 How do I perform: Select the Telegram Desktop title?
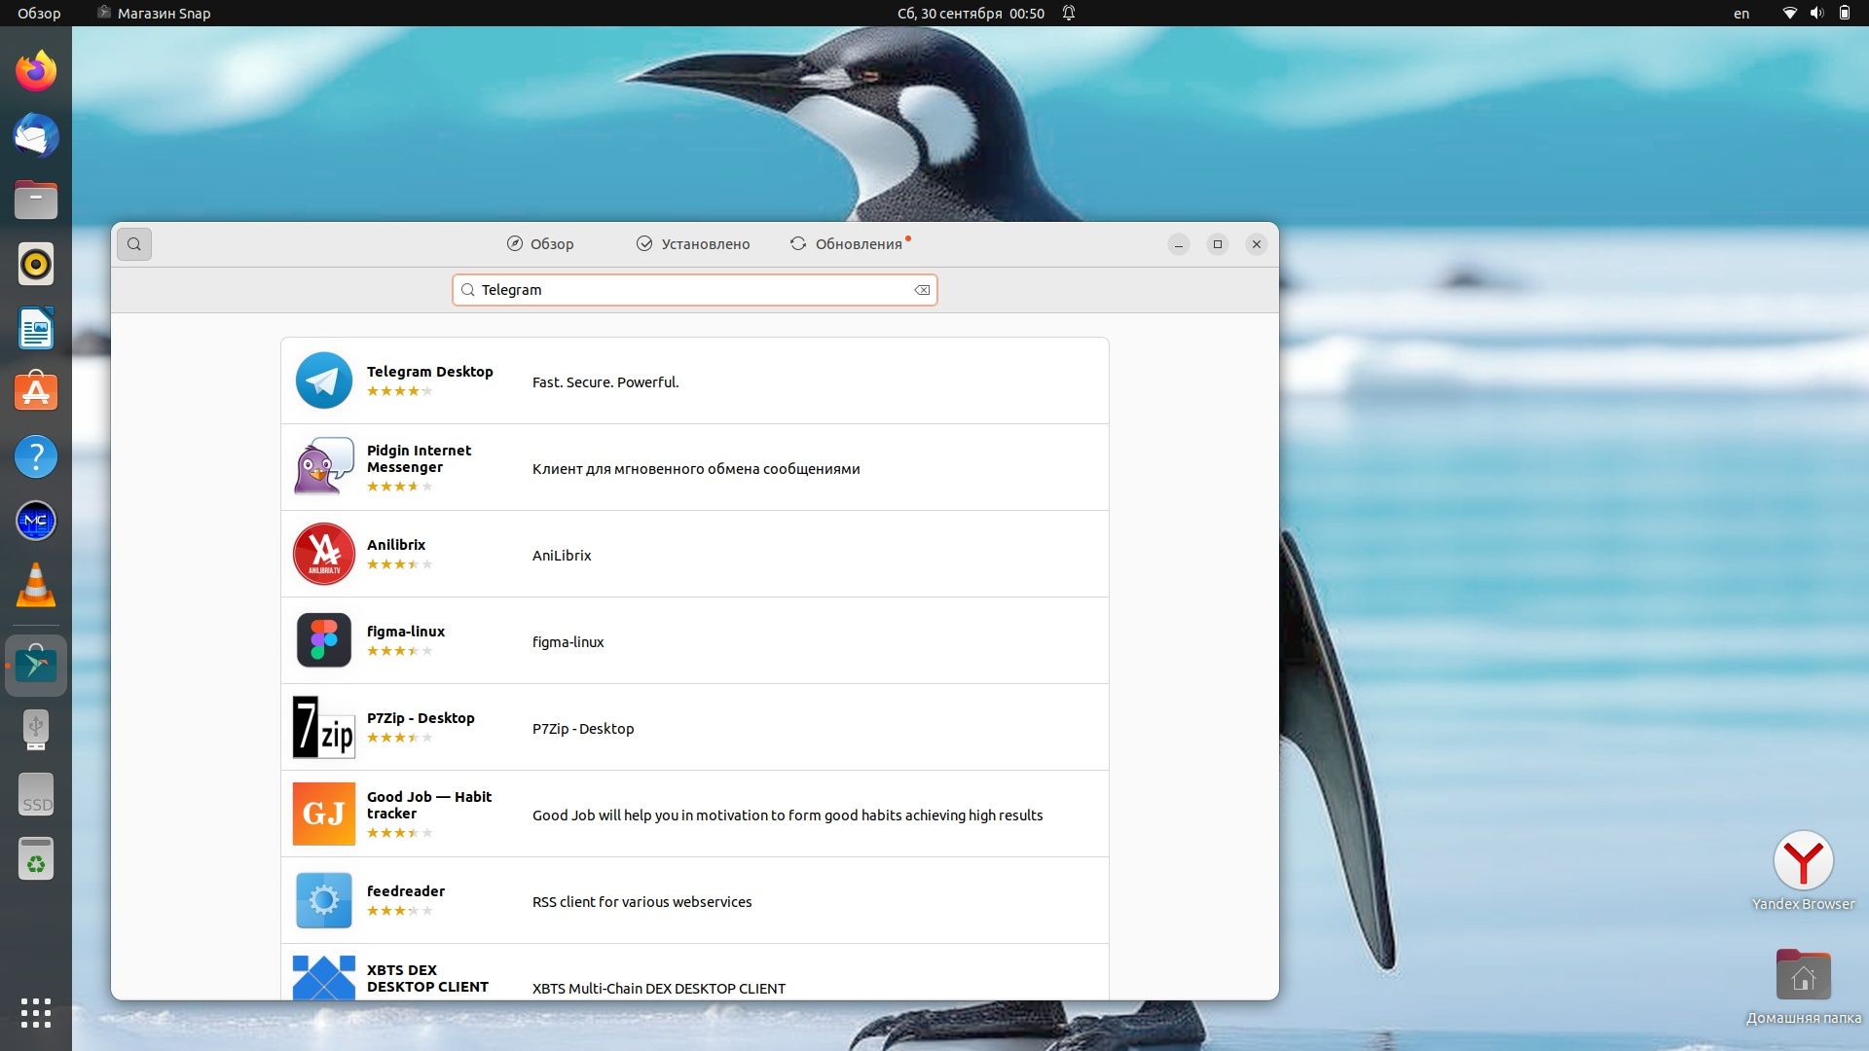pos(430,372)
